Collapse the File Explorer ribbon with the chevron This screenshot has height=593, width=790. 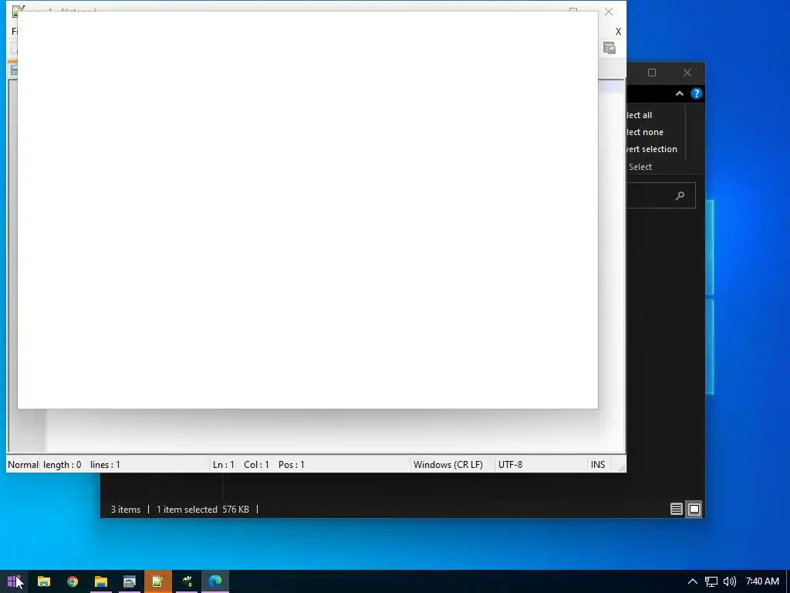point(679,93)
